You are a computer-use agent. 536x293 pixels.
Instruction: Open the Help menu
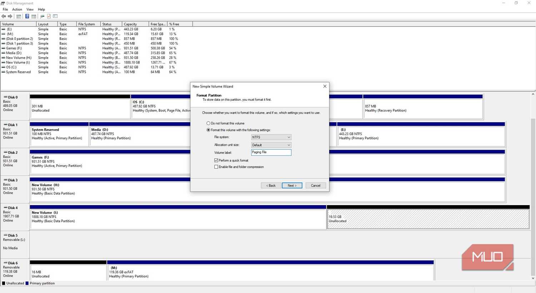41,9
